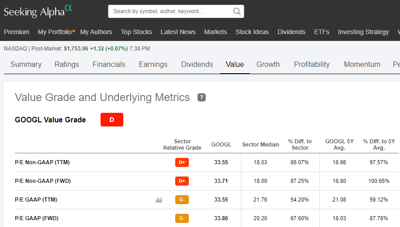Screen dimensions: 400x227
Task: Open the chart icon for P/E GAAP (TTM)
Action: [159, 199]
